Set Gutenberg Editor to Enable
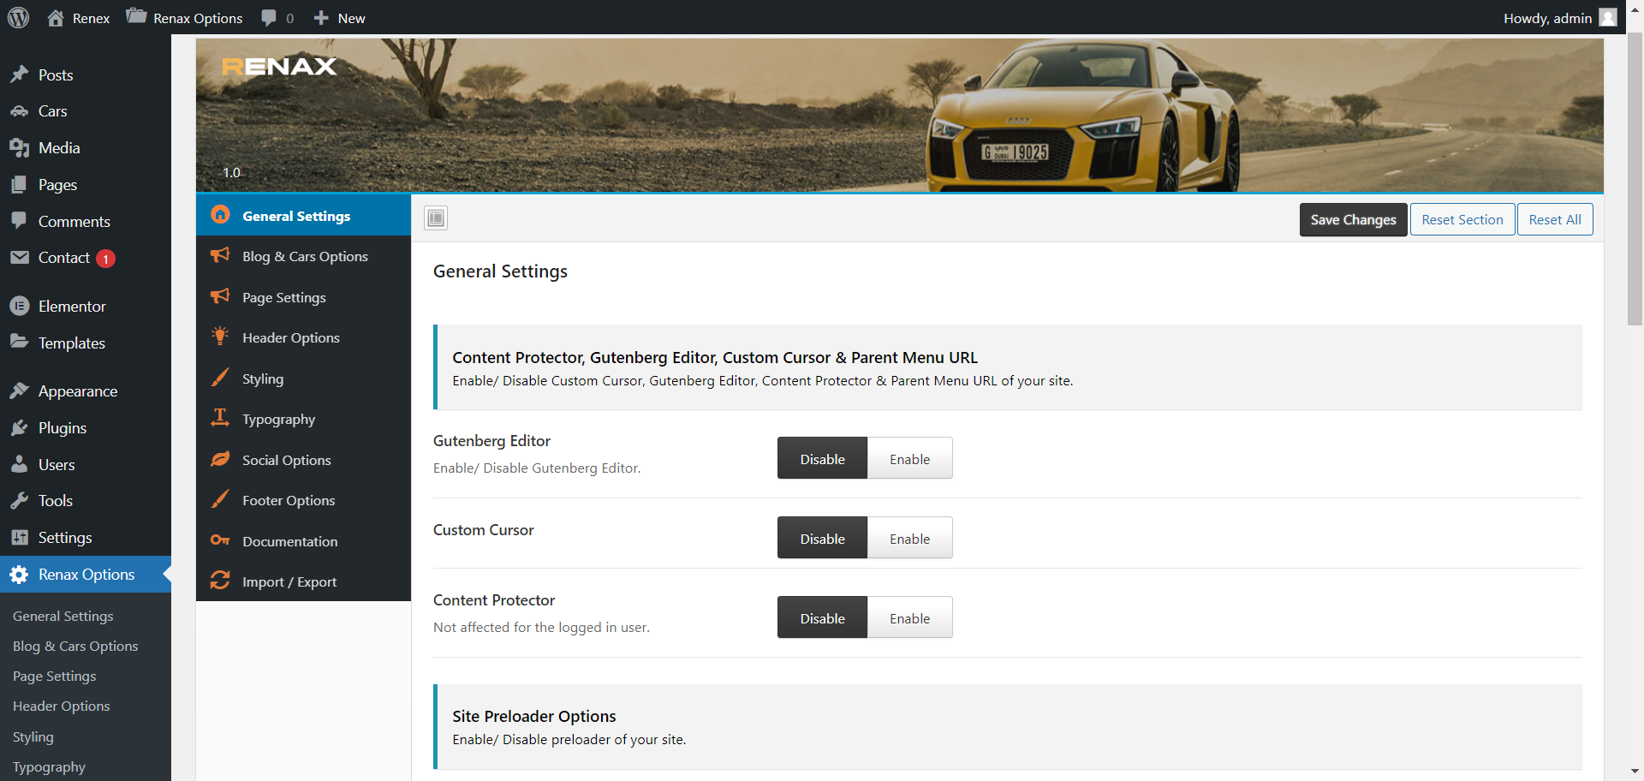Screen dimensions: 1644x781 (909, 459)
